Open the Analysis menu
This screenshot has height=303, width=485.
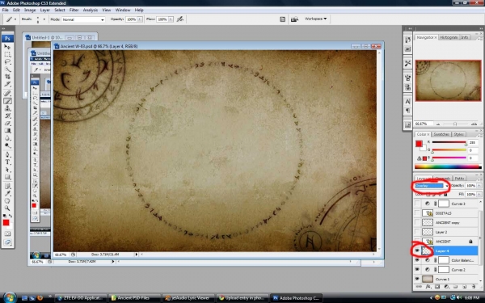(91, 10)
